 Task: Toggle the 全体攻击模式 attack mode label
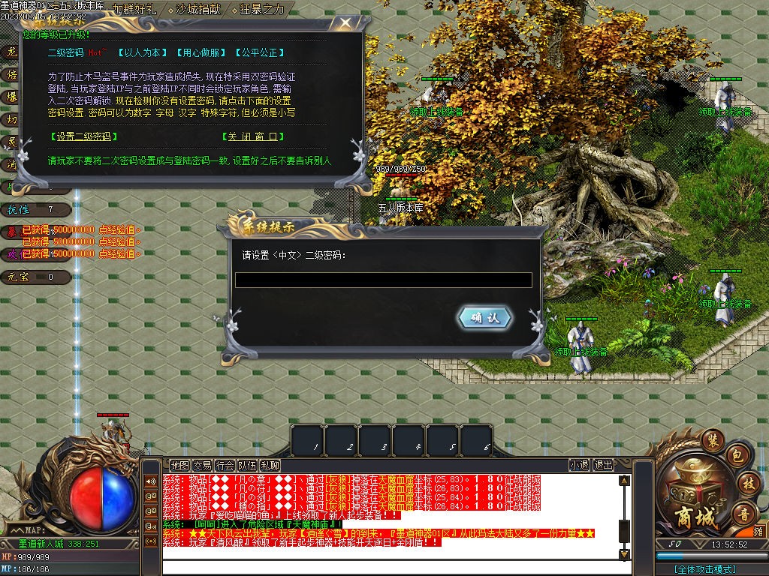point(704,569)
